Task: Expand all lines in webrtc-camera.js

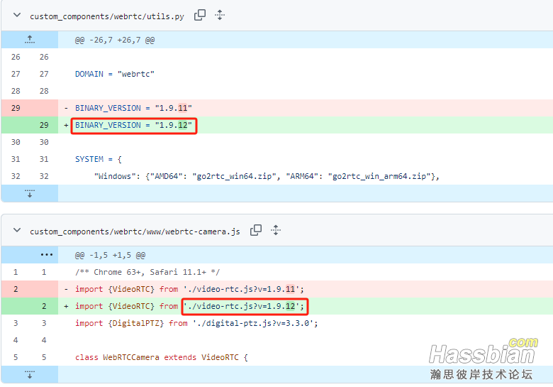Action: [276, 230]
